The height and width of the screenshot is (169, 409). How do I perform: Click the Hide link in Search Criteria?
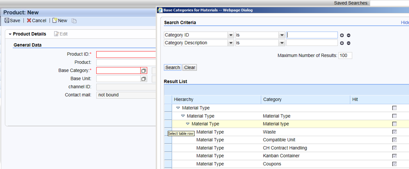click(405, 23)
